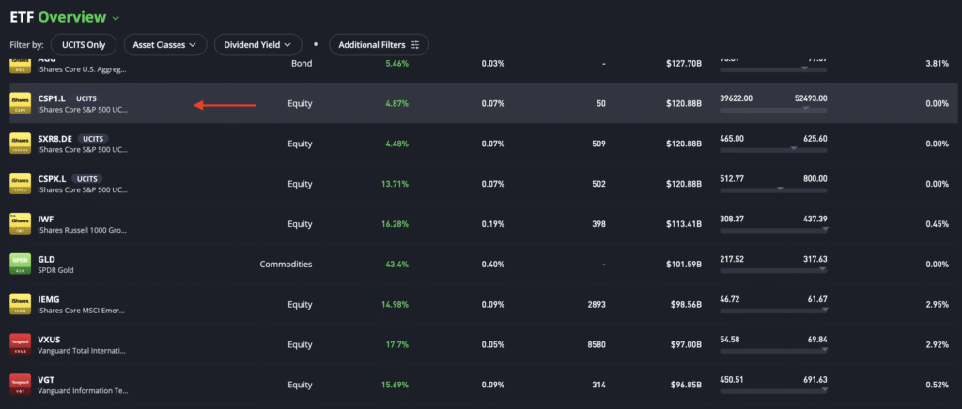Open the CSPX.L ticker link
962x409 pixels.
click(x=53, y=179)
